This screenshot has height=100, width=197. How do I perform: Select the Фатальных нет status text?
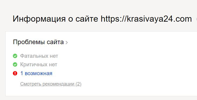coord(39,56)
